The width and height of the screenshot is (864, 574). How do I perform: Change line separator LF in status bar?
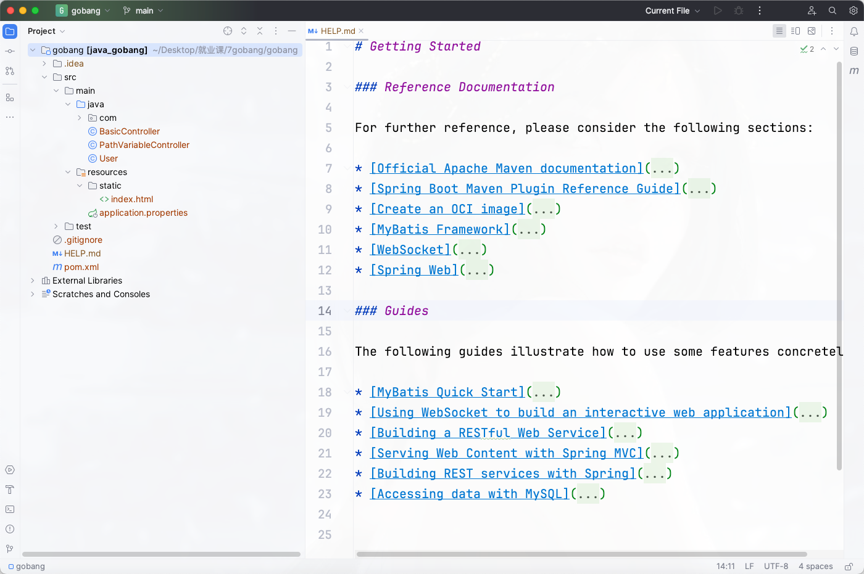pos(749,566)
